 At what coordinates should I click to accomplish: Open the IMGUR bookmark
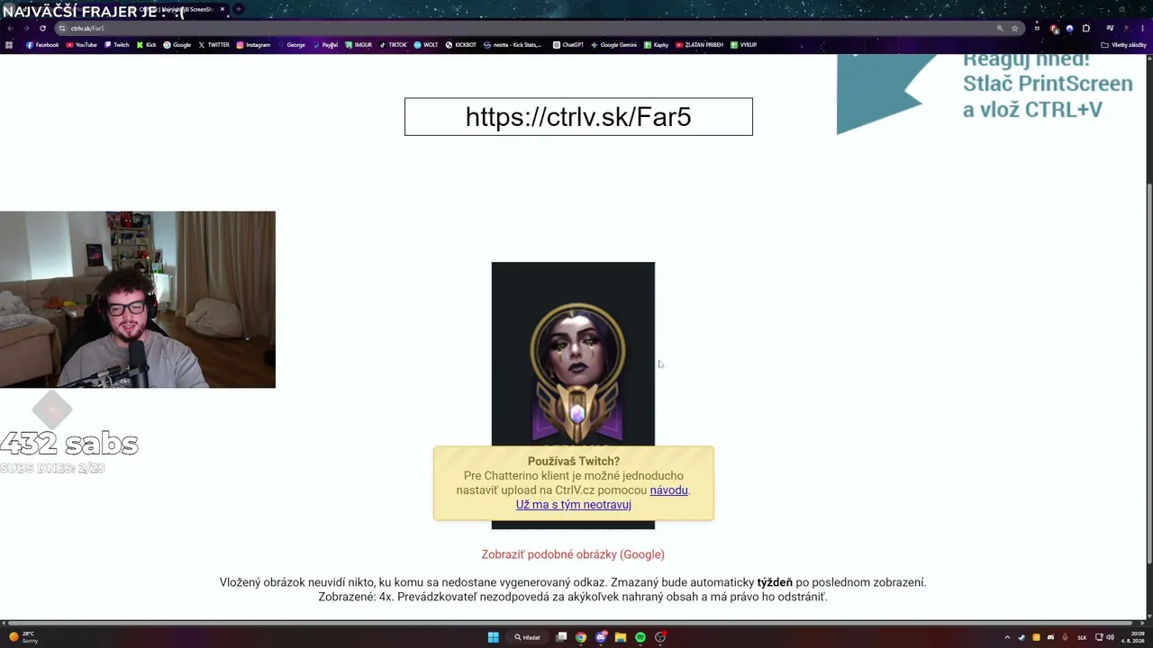point(359,45)
